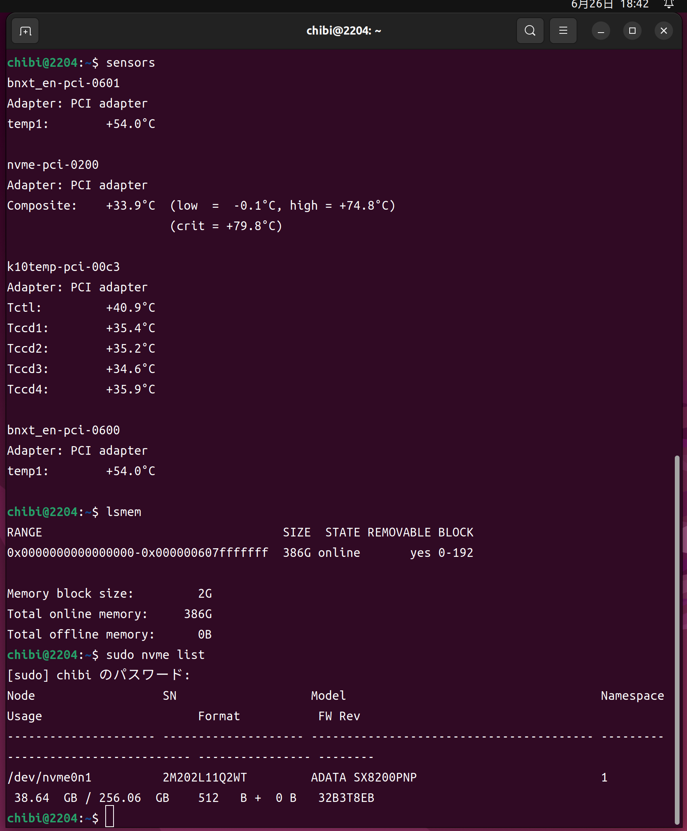Click the typed sensors command

130,63
